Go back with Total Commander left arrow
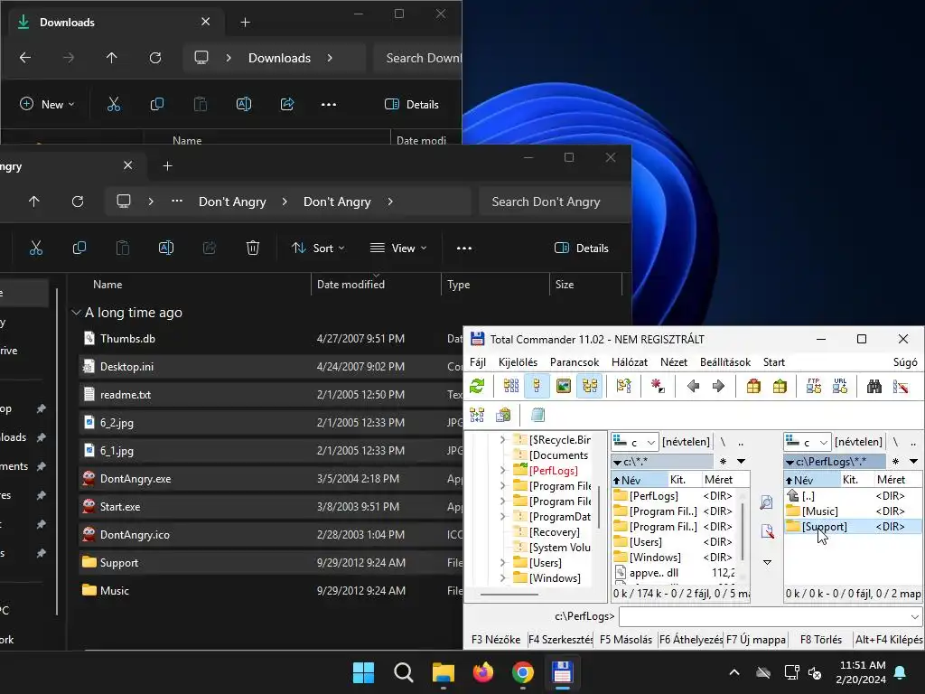The image size is (925, 694). point(693,387)
